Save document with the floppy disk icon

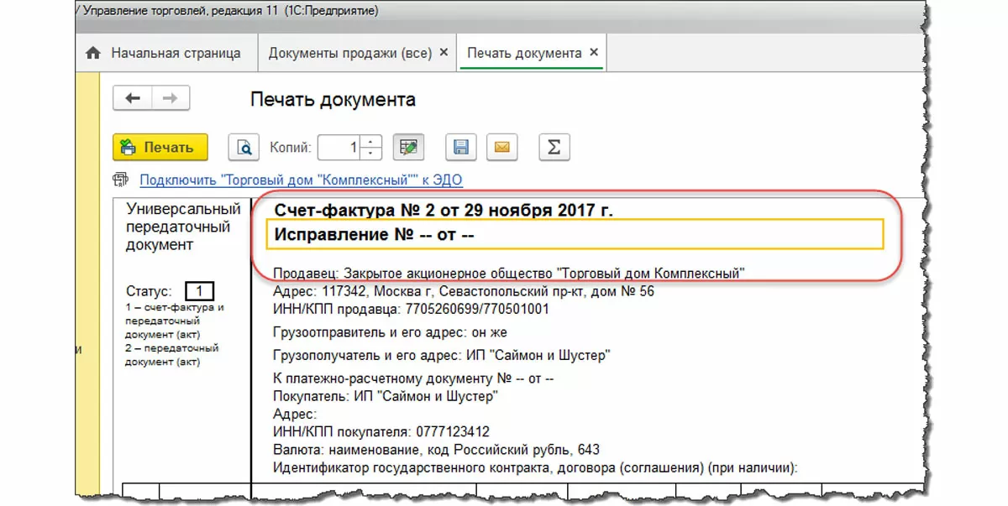pos(460,148)
